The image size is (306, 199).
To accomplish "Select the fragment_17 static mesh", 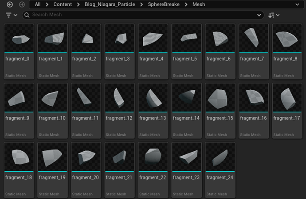I will coord(287,98).
